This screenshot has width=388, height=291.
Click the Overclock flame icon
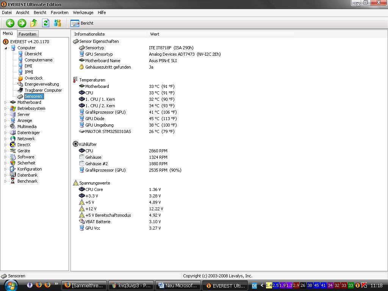point(20,78)
